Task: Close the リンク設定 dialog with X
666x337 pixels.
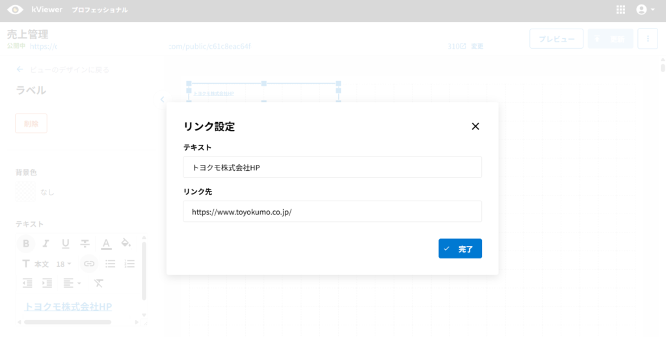Action: pos(475,127)
